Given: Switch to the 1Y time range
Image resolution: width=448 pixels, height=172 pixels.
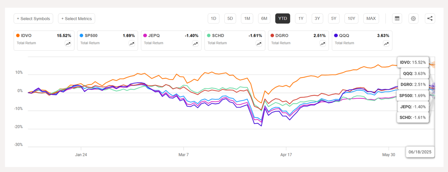Looking at the screenshot, I should [x=301, y=18].
